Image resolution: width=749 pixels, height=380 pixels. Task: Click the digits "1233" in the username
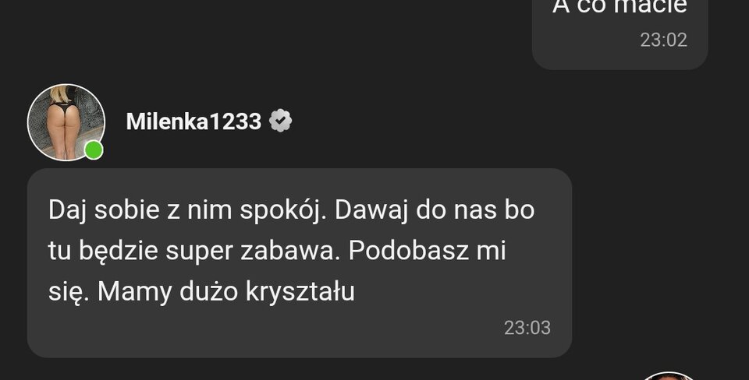click(x=236, y=121)
